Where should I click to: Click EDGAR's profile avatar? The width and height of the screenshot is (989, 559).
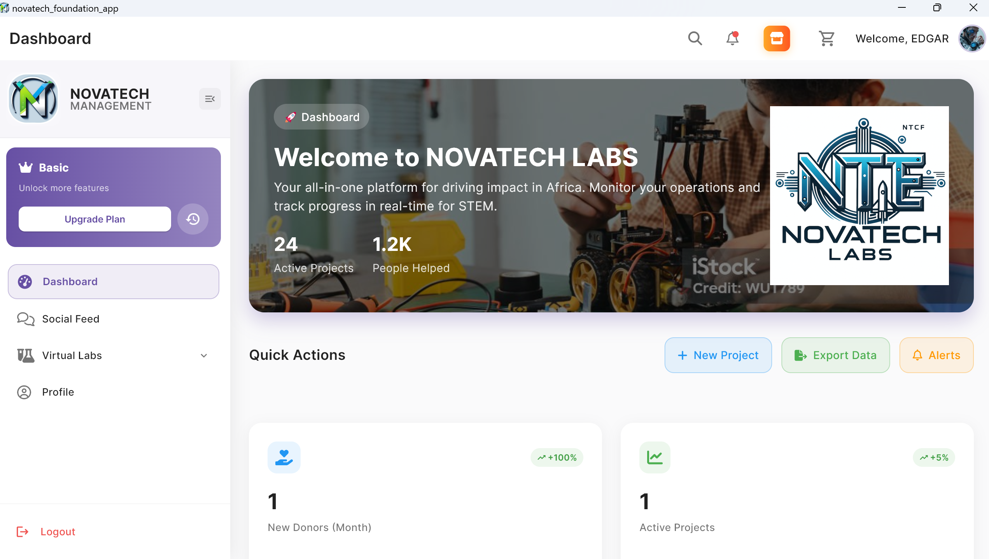pyautogui.click(x=971, y=38)
